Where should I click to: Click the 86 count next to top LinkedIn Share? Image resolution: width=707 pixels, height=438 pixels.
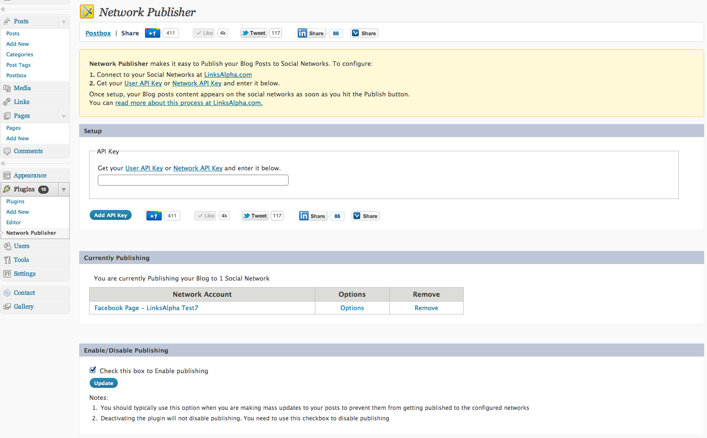tap(336, 33)
